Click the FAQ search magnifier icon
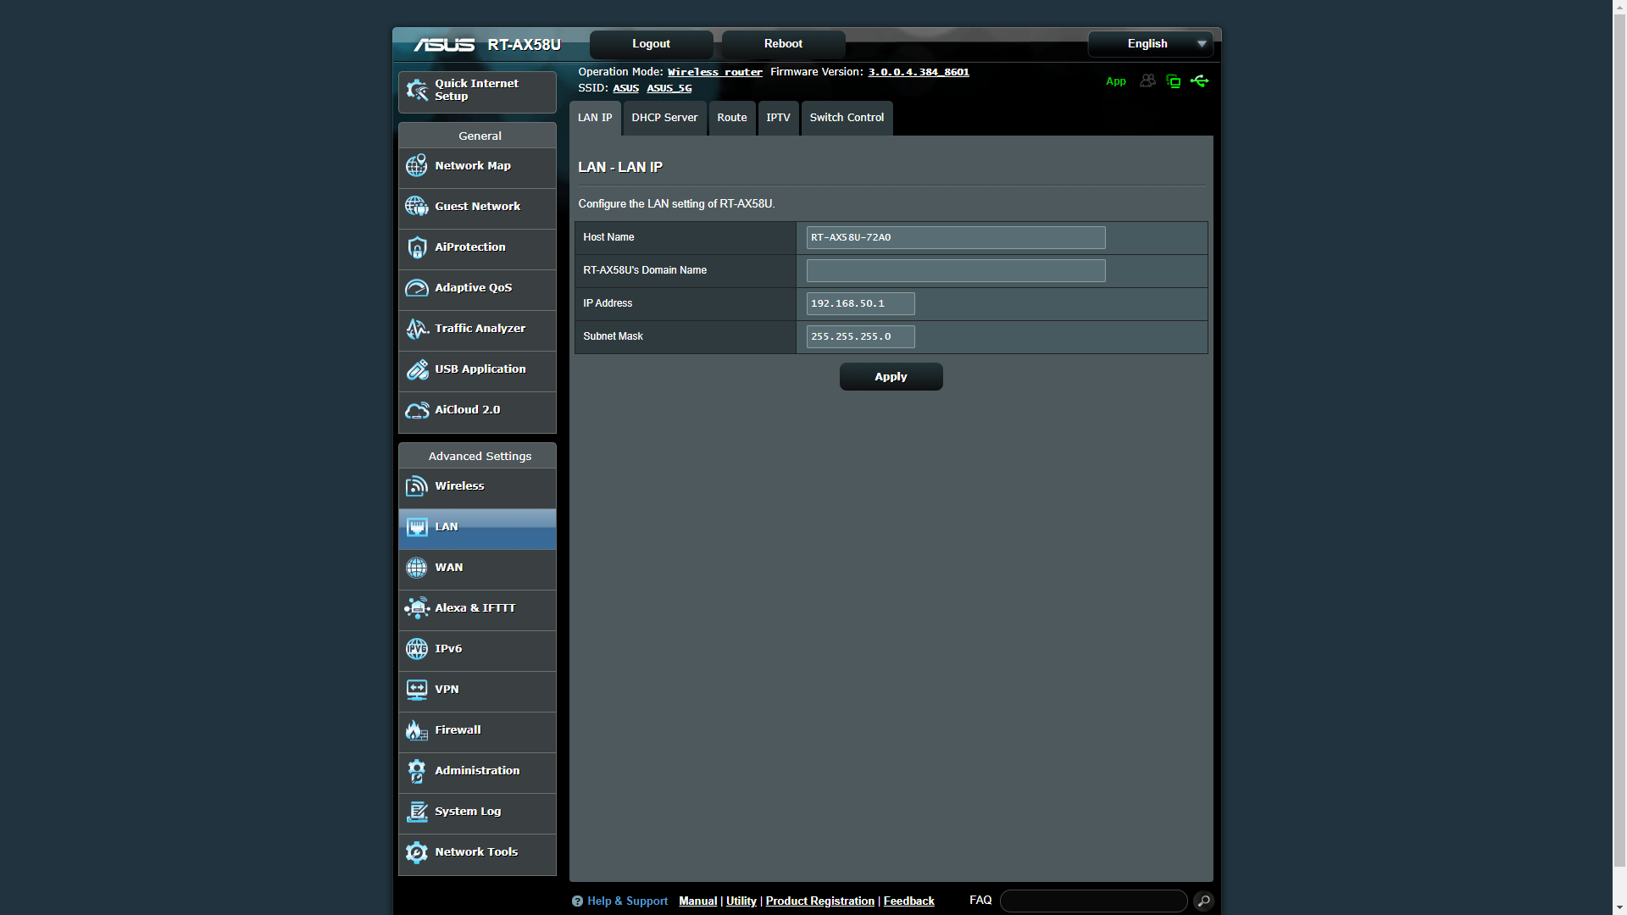Screen dimensions: 1627x915 1203,901
